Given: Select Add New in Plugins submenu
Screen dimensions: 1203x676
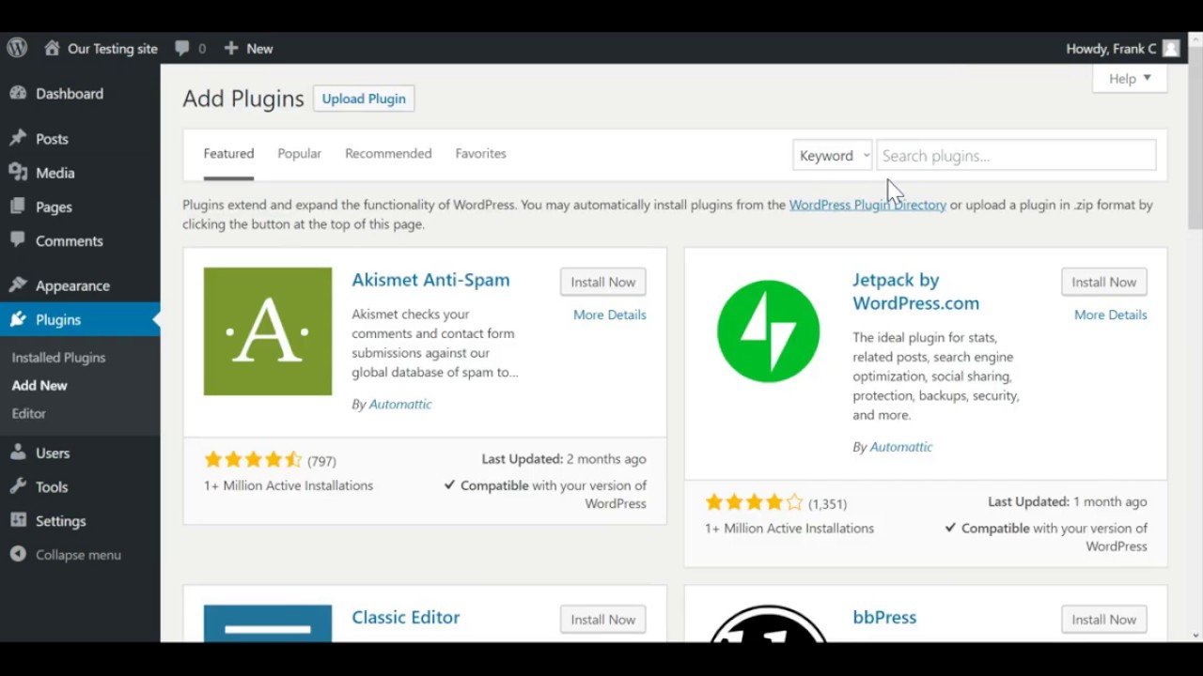Looking at the screenshot, I should click(x=39, y=386).
